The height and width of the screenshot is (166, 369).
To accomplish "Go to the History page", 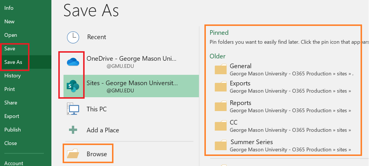I will (13, 76).
